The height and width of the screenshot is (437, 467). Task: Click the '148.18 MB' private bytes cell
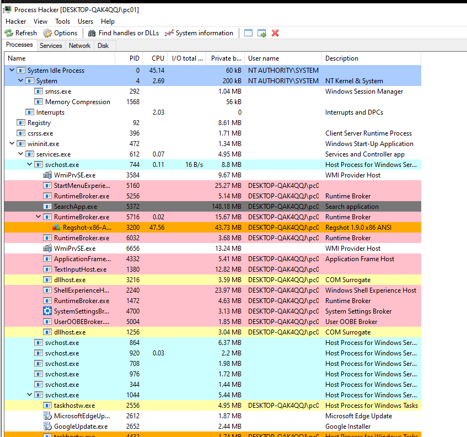click(x=227, y=206)
